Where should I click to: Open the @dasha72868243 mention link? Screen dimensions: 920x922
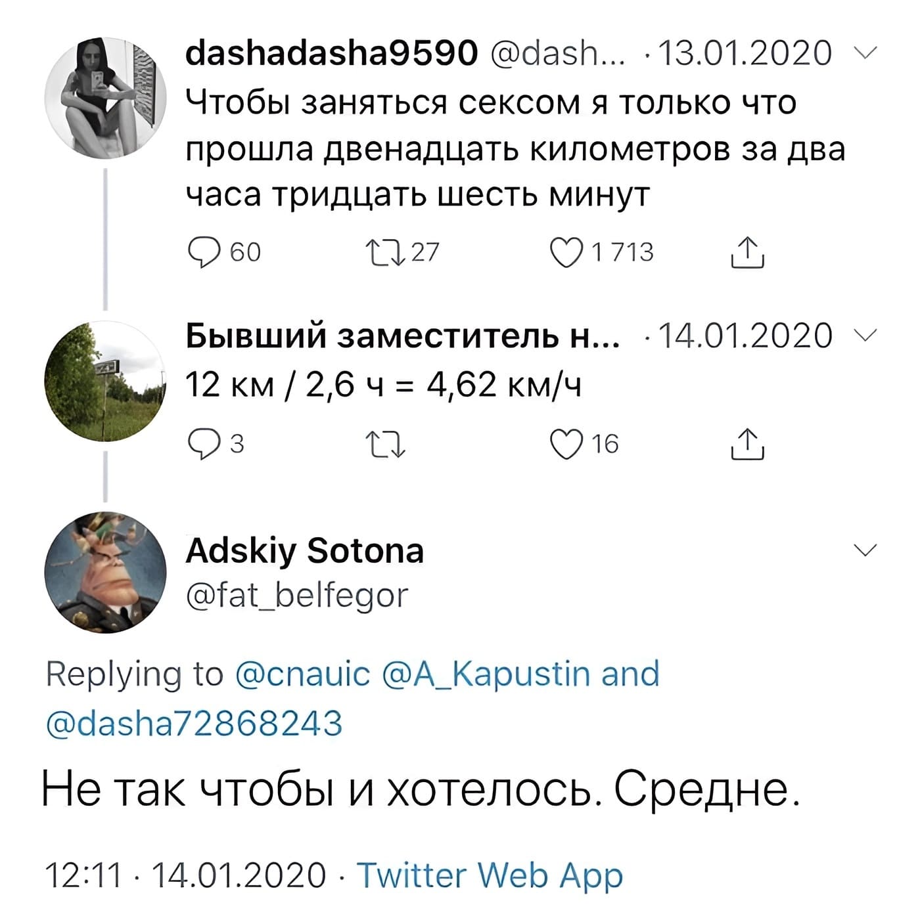click(195, 722)
